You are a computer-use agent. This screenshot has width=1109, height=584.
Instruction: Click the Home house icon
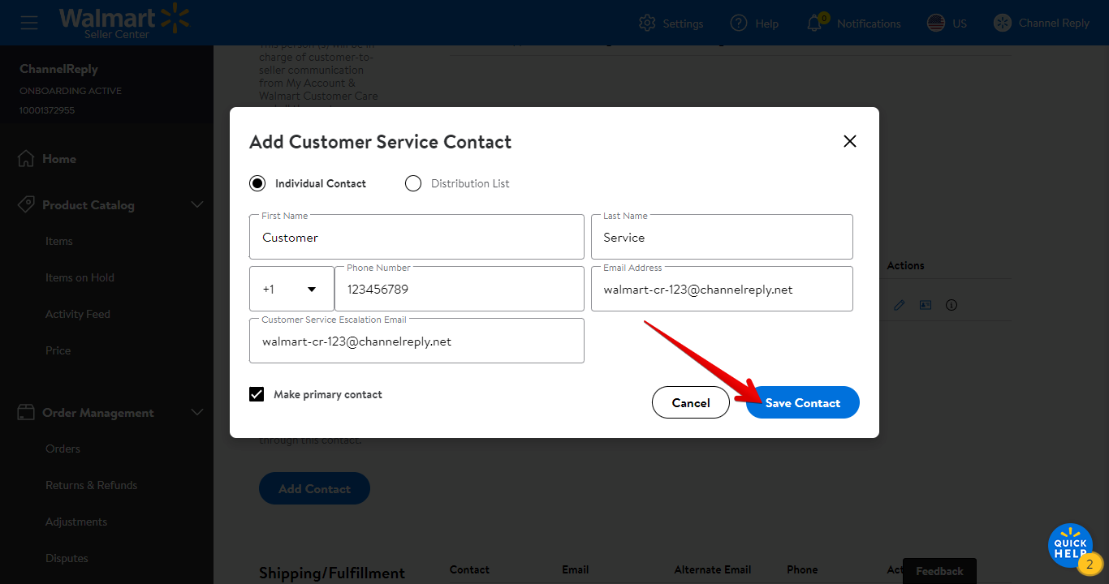click(x=26, y=158)
